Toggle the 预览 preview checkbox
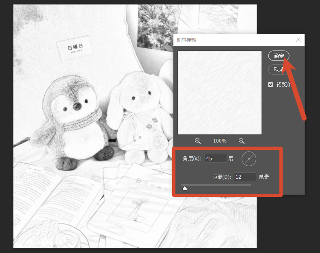The height and width of the screenshot is (253, 320). pyautogui.click(x=270, y=84)
